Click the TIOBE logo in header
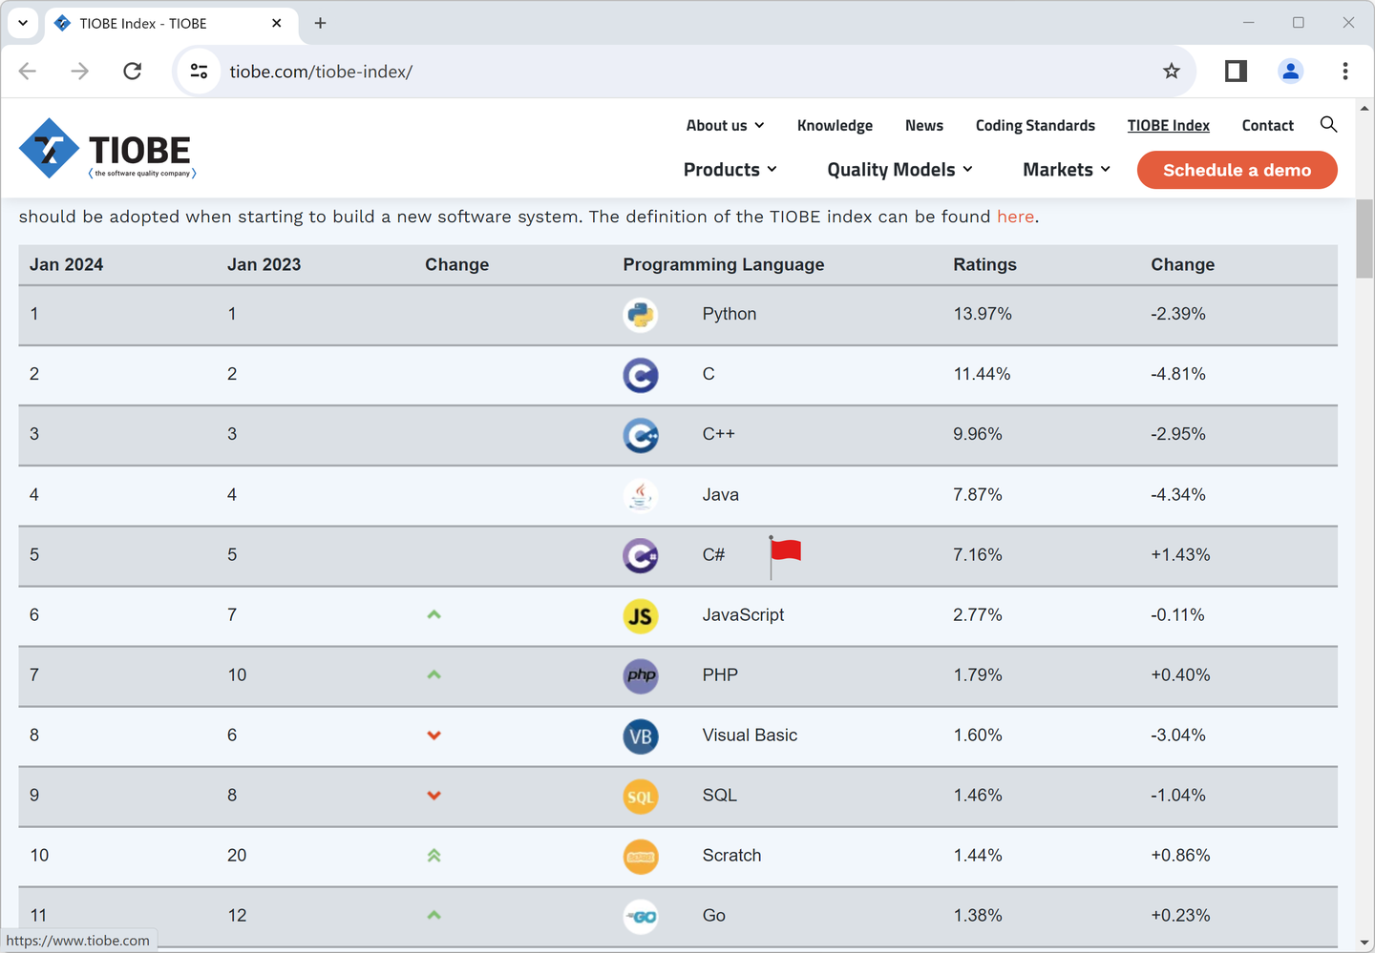Viewport: 1375px width, 953px height. [x=108, y=149]
